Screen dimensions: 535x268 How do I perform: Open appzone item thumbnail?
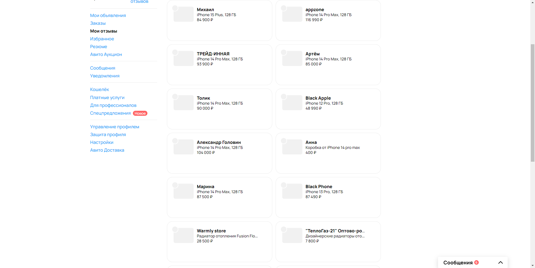click(292, 14)
